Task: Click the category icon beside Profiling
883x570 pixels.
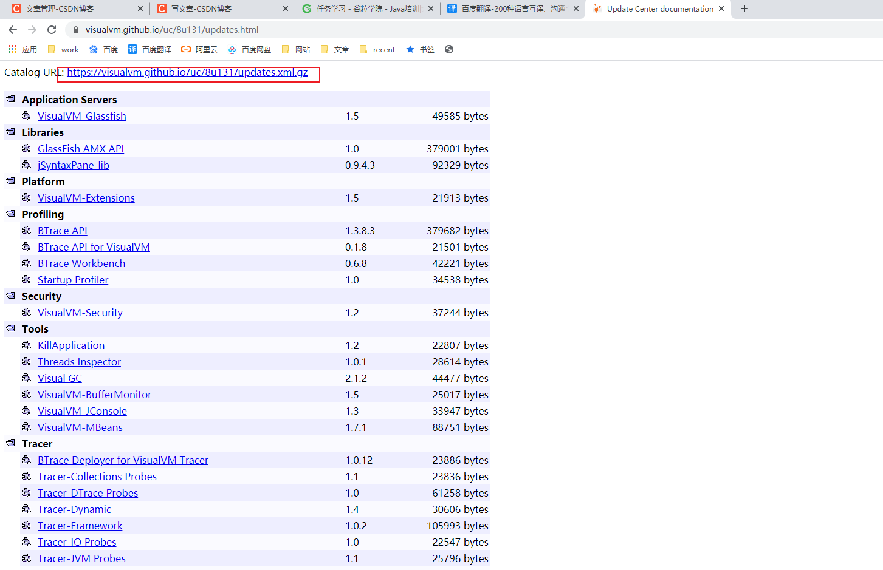Action: 10,213
